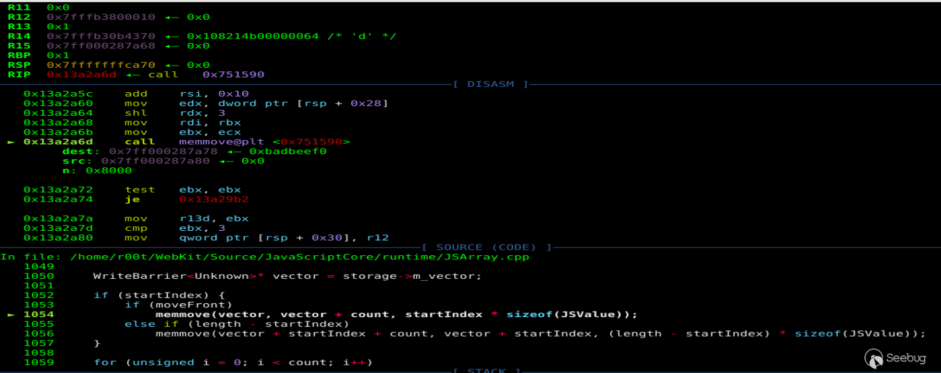Click the cmp instruction mnemonic
This screenshot has width=941, height=373.
(x=136, y=228)
